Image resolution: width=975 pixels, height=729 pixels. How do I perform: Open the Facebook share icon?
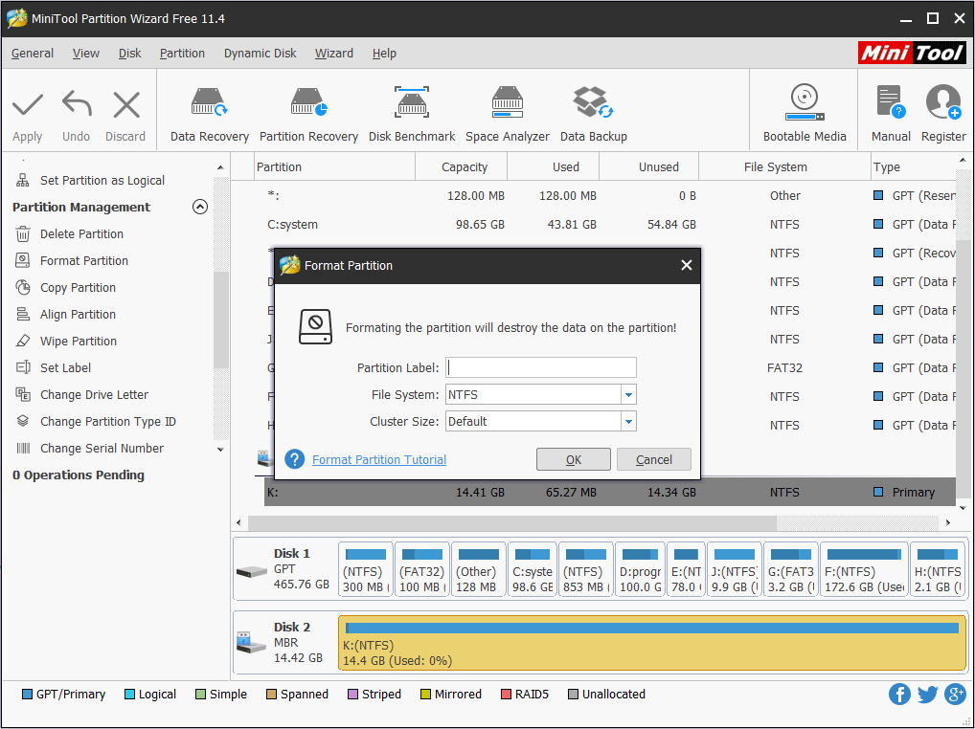[x=899, y=695]
